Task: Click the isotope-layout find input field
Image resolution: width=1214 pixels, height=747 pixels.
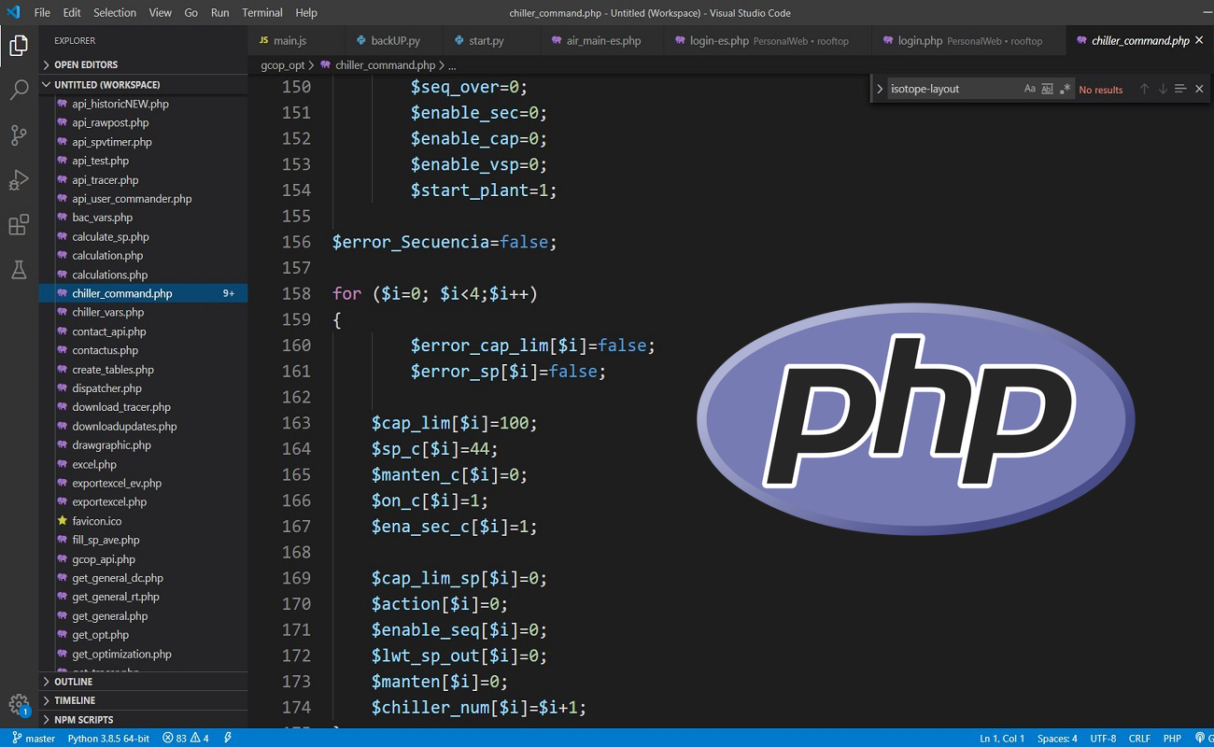Action: pyautogui.click(x=952, y=89)
